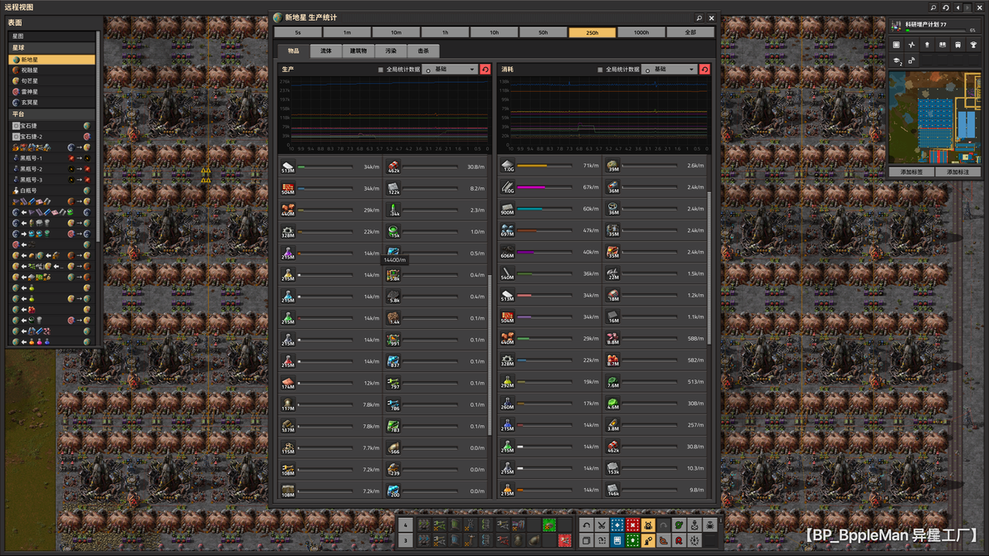989x556 pixels.
Task: Switch to the 建筑物 tab
Action: (x=358, y=51)
